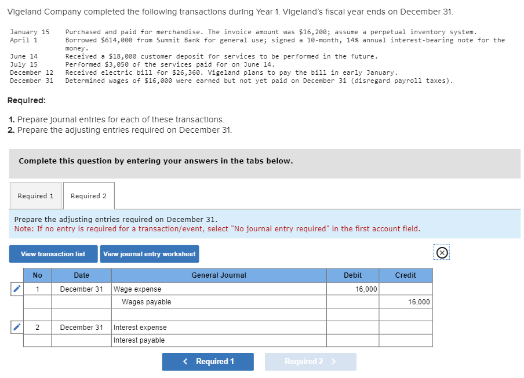524x378 pixels.
Task: Open View journal entry worksheet
Action: (x=150, y=254)
